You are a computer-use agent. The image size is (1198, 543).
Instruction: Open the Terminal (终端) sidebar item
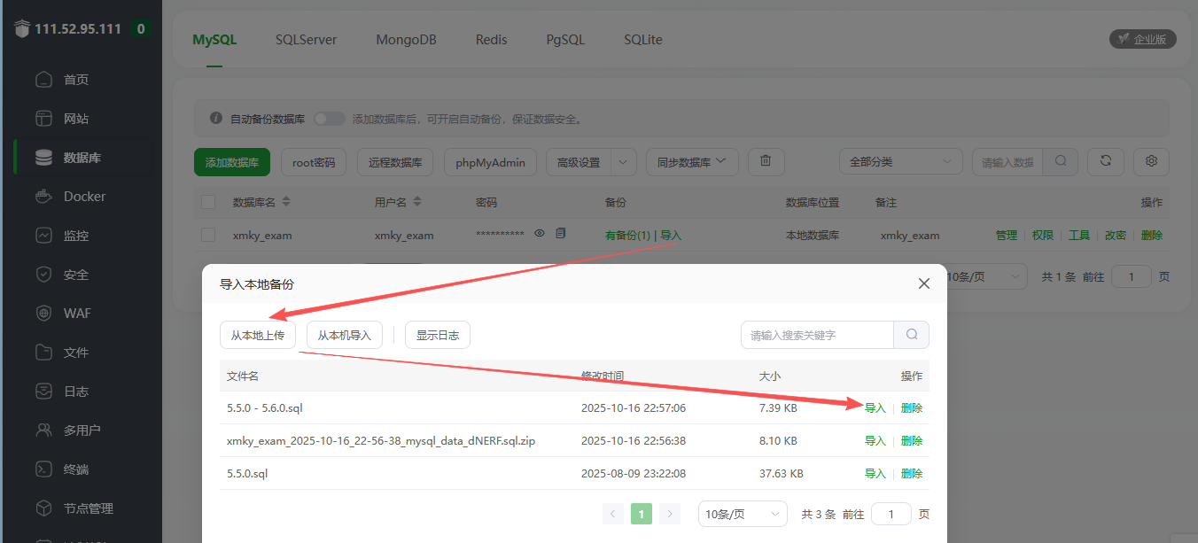(76, 469)
